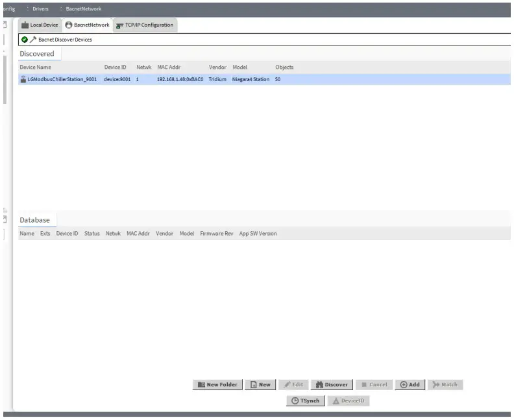This screenshot has width=514, height=420.
Task: Sort Database by Firmware Rev column
Action: 217,234
